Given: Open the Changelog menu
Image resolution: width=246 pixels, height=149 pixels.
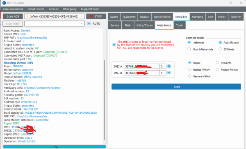Looking at the screenshot, I should point(70,9).
